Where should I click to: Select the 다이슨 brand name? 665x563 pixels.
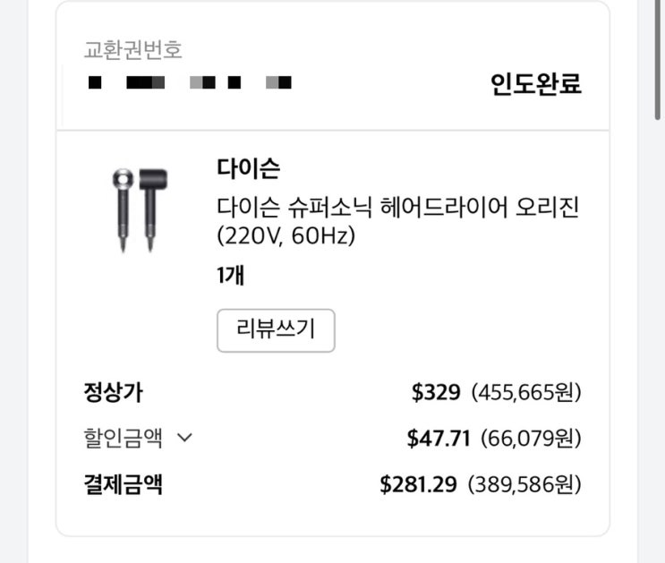[248, 167]
